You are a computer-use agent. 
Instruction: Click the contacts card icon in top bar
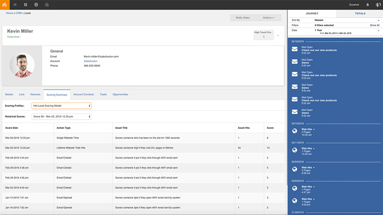point(36,5)
